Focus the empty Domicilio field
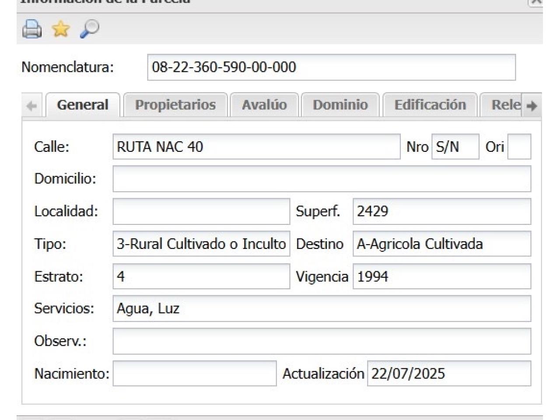 click(322, 179)
